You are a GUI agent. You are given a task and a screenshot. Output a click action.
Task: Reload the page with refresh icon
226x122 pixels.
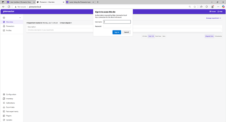pyautogui.click(x=9, y=7)
